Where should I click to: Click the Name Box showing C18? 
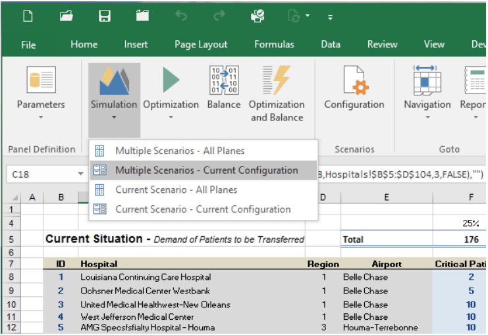click(x=40, y=174)
